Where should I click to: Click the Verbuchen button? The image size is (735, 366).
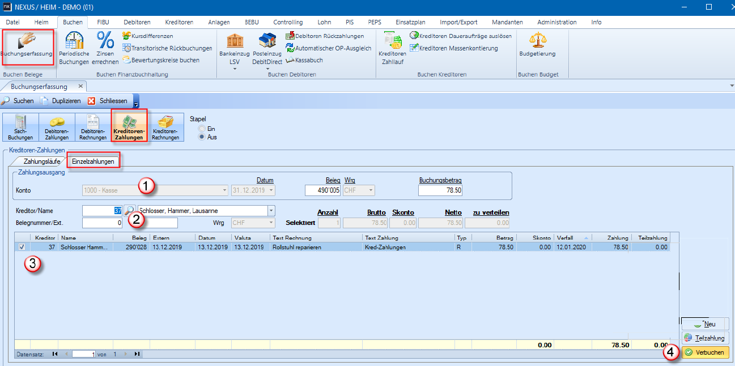705,352
